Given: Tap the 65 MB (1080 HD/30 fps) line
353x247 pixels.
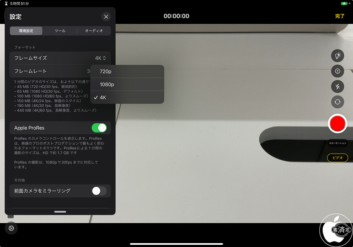Looking at the screenshot, I should (49, 91).
